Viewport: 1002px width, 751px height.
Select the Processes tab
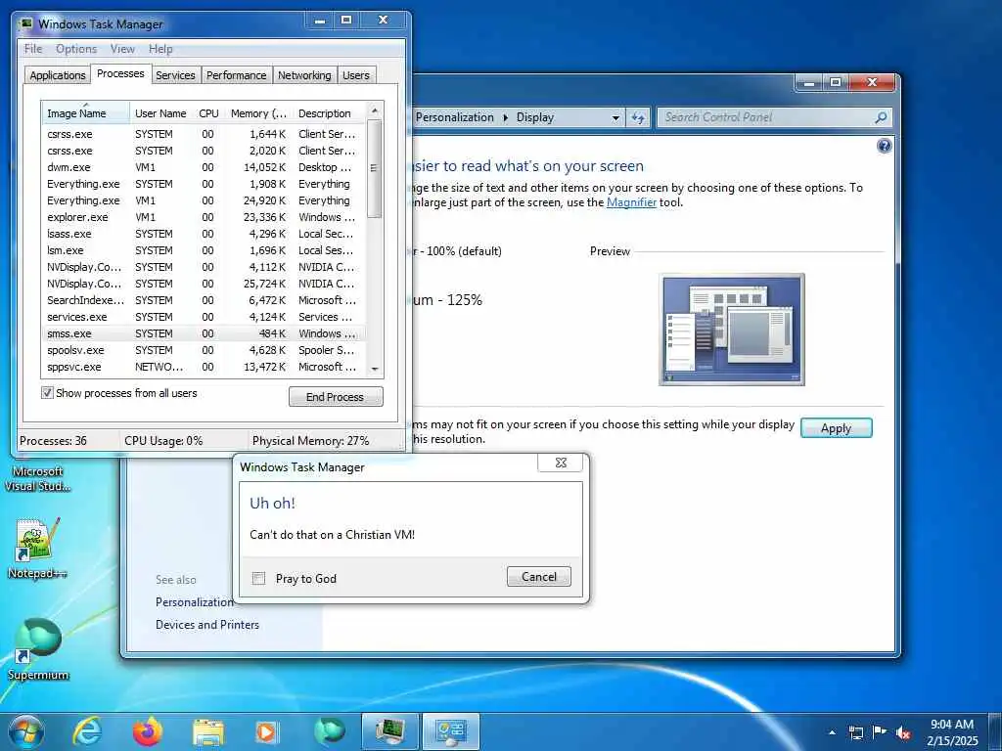pyautogui.click(x=120, y=73)
